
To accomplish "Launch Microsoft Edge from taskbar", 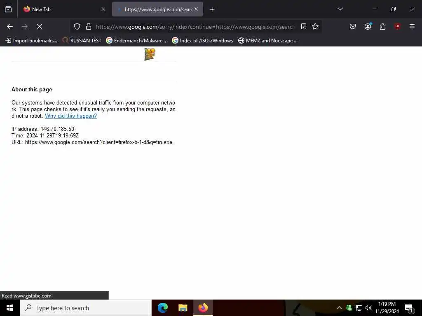I will [x=162, y=308].
